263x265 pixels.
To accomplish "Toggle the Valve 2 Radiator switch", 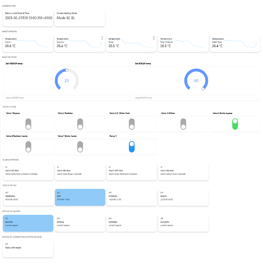I will [80, 124].
